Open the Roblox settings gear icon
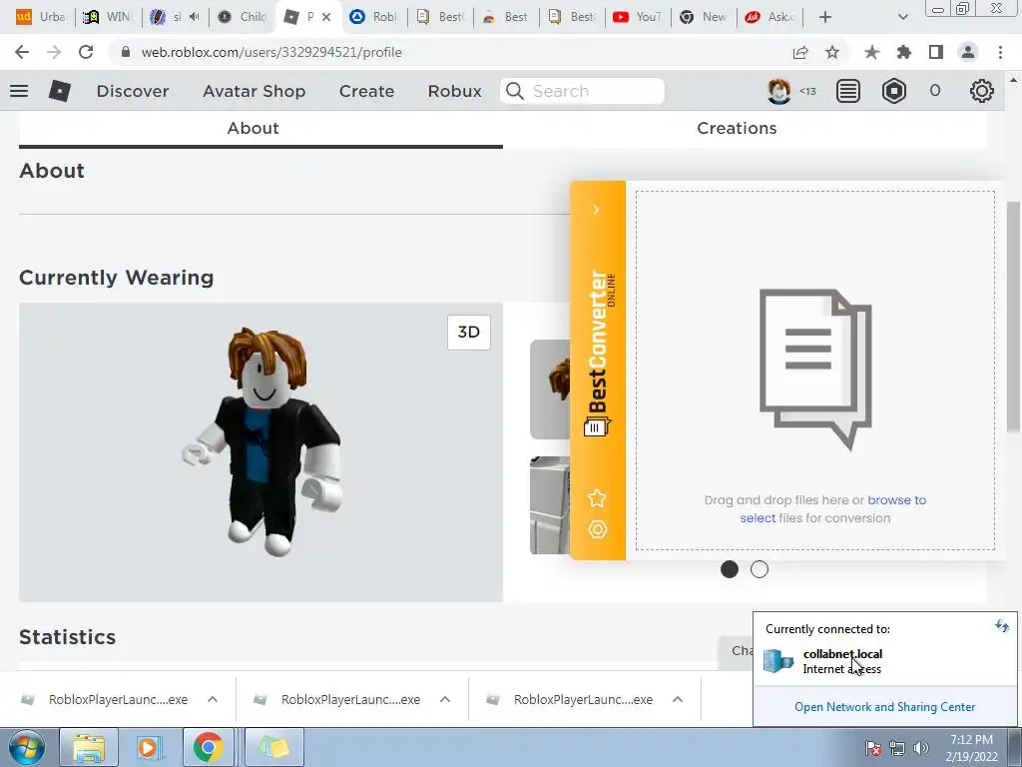 (x=982, y=91)
